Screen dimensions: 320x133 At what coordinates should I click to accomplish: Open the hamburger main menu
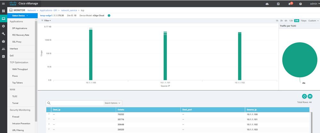(3, 4)
